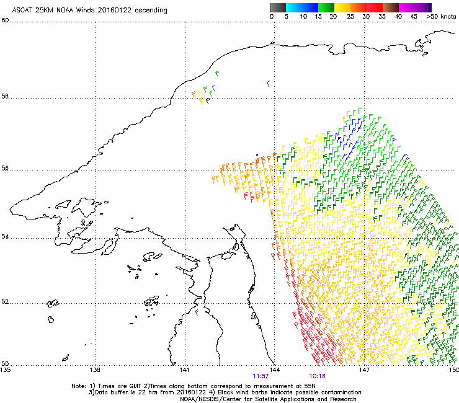The height and width of the screenshot is (403, 459).
Task: Click the purple time label 11:57
Action: pyautogui.click(x=261, y=376)
